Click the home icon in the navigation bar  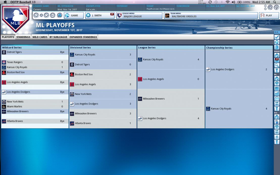click(60, 15)
